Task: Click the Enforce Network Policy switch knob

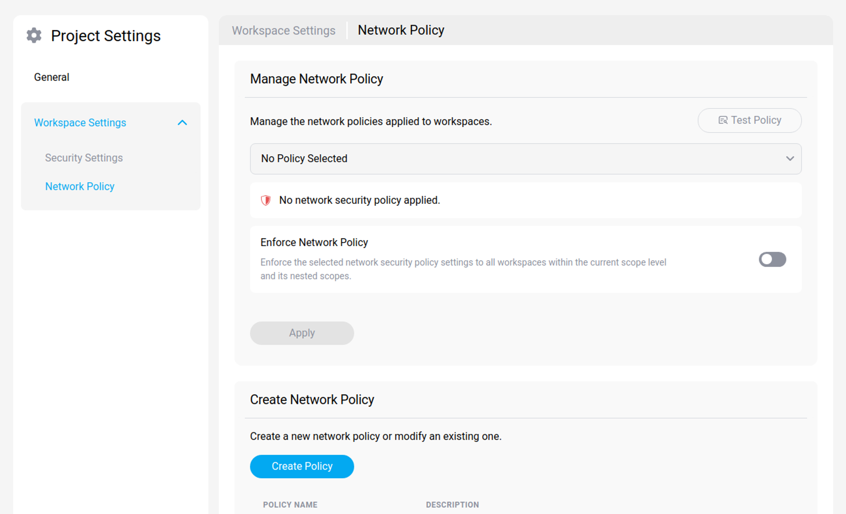Action: point(767,260)
